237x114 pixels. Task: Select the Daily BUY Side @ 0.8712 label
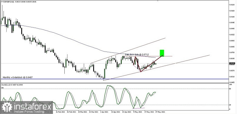coord(137,54)
